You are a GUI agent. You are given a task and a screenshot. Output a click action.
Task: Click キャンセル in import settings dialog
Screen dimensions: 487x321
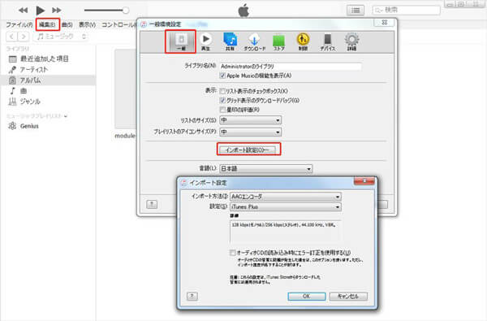click(348, 296)
